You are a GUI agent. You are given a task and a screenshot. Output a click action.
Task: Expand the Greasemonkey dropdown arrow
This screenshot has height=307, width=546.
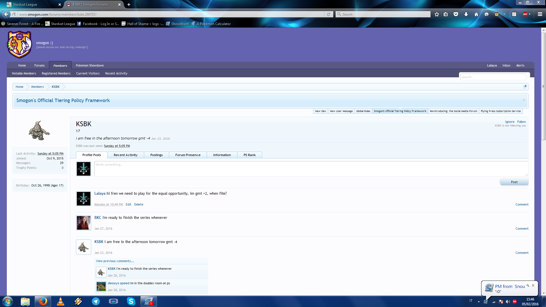click(x=504, y=14)
